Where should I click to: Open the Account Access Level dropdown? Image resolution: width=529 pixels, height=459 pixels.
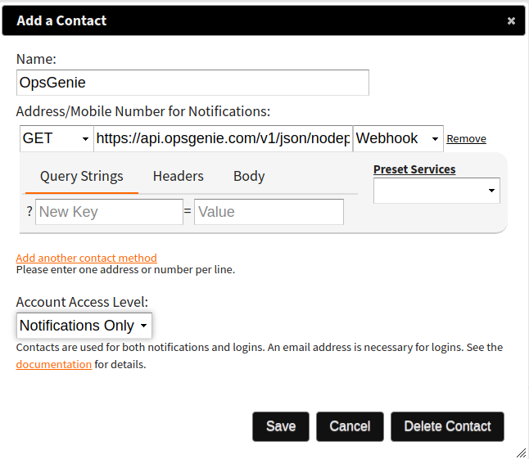click(84, 326)
